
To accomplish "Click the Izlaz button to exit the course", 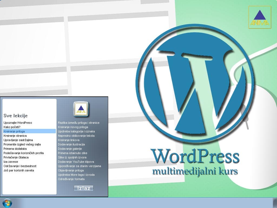I will point(83,188).
